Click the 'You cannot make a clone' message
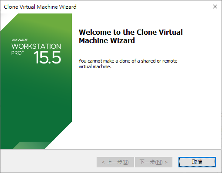 [x=128, y=64]
